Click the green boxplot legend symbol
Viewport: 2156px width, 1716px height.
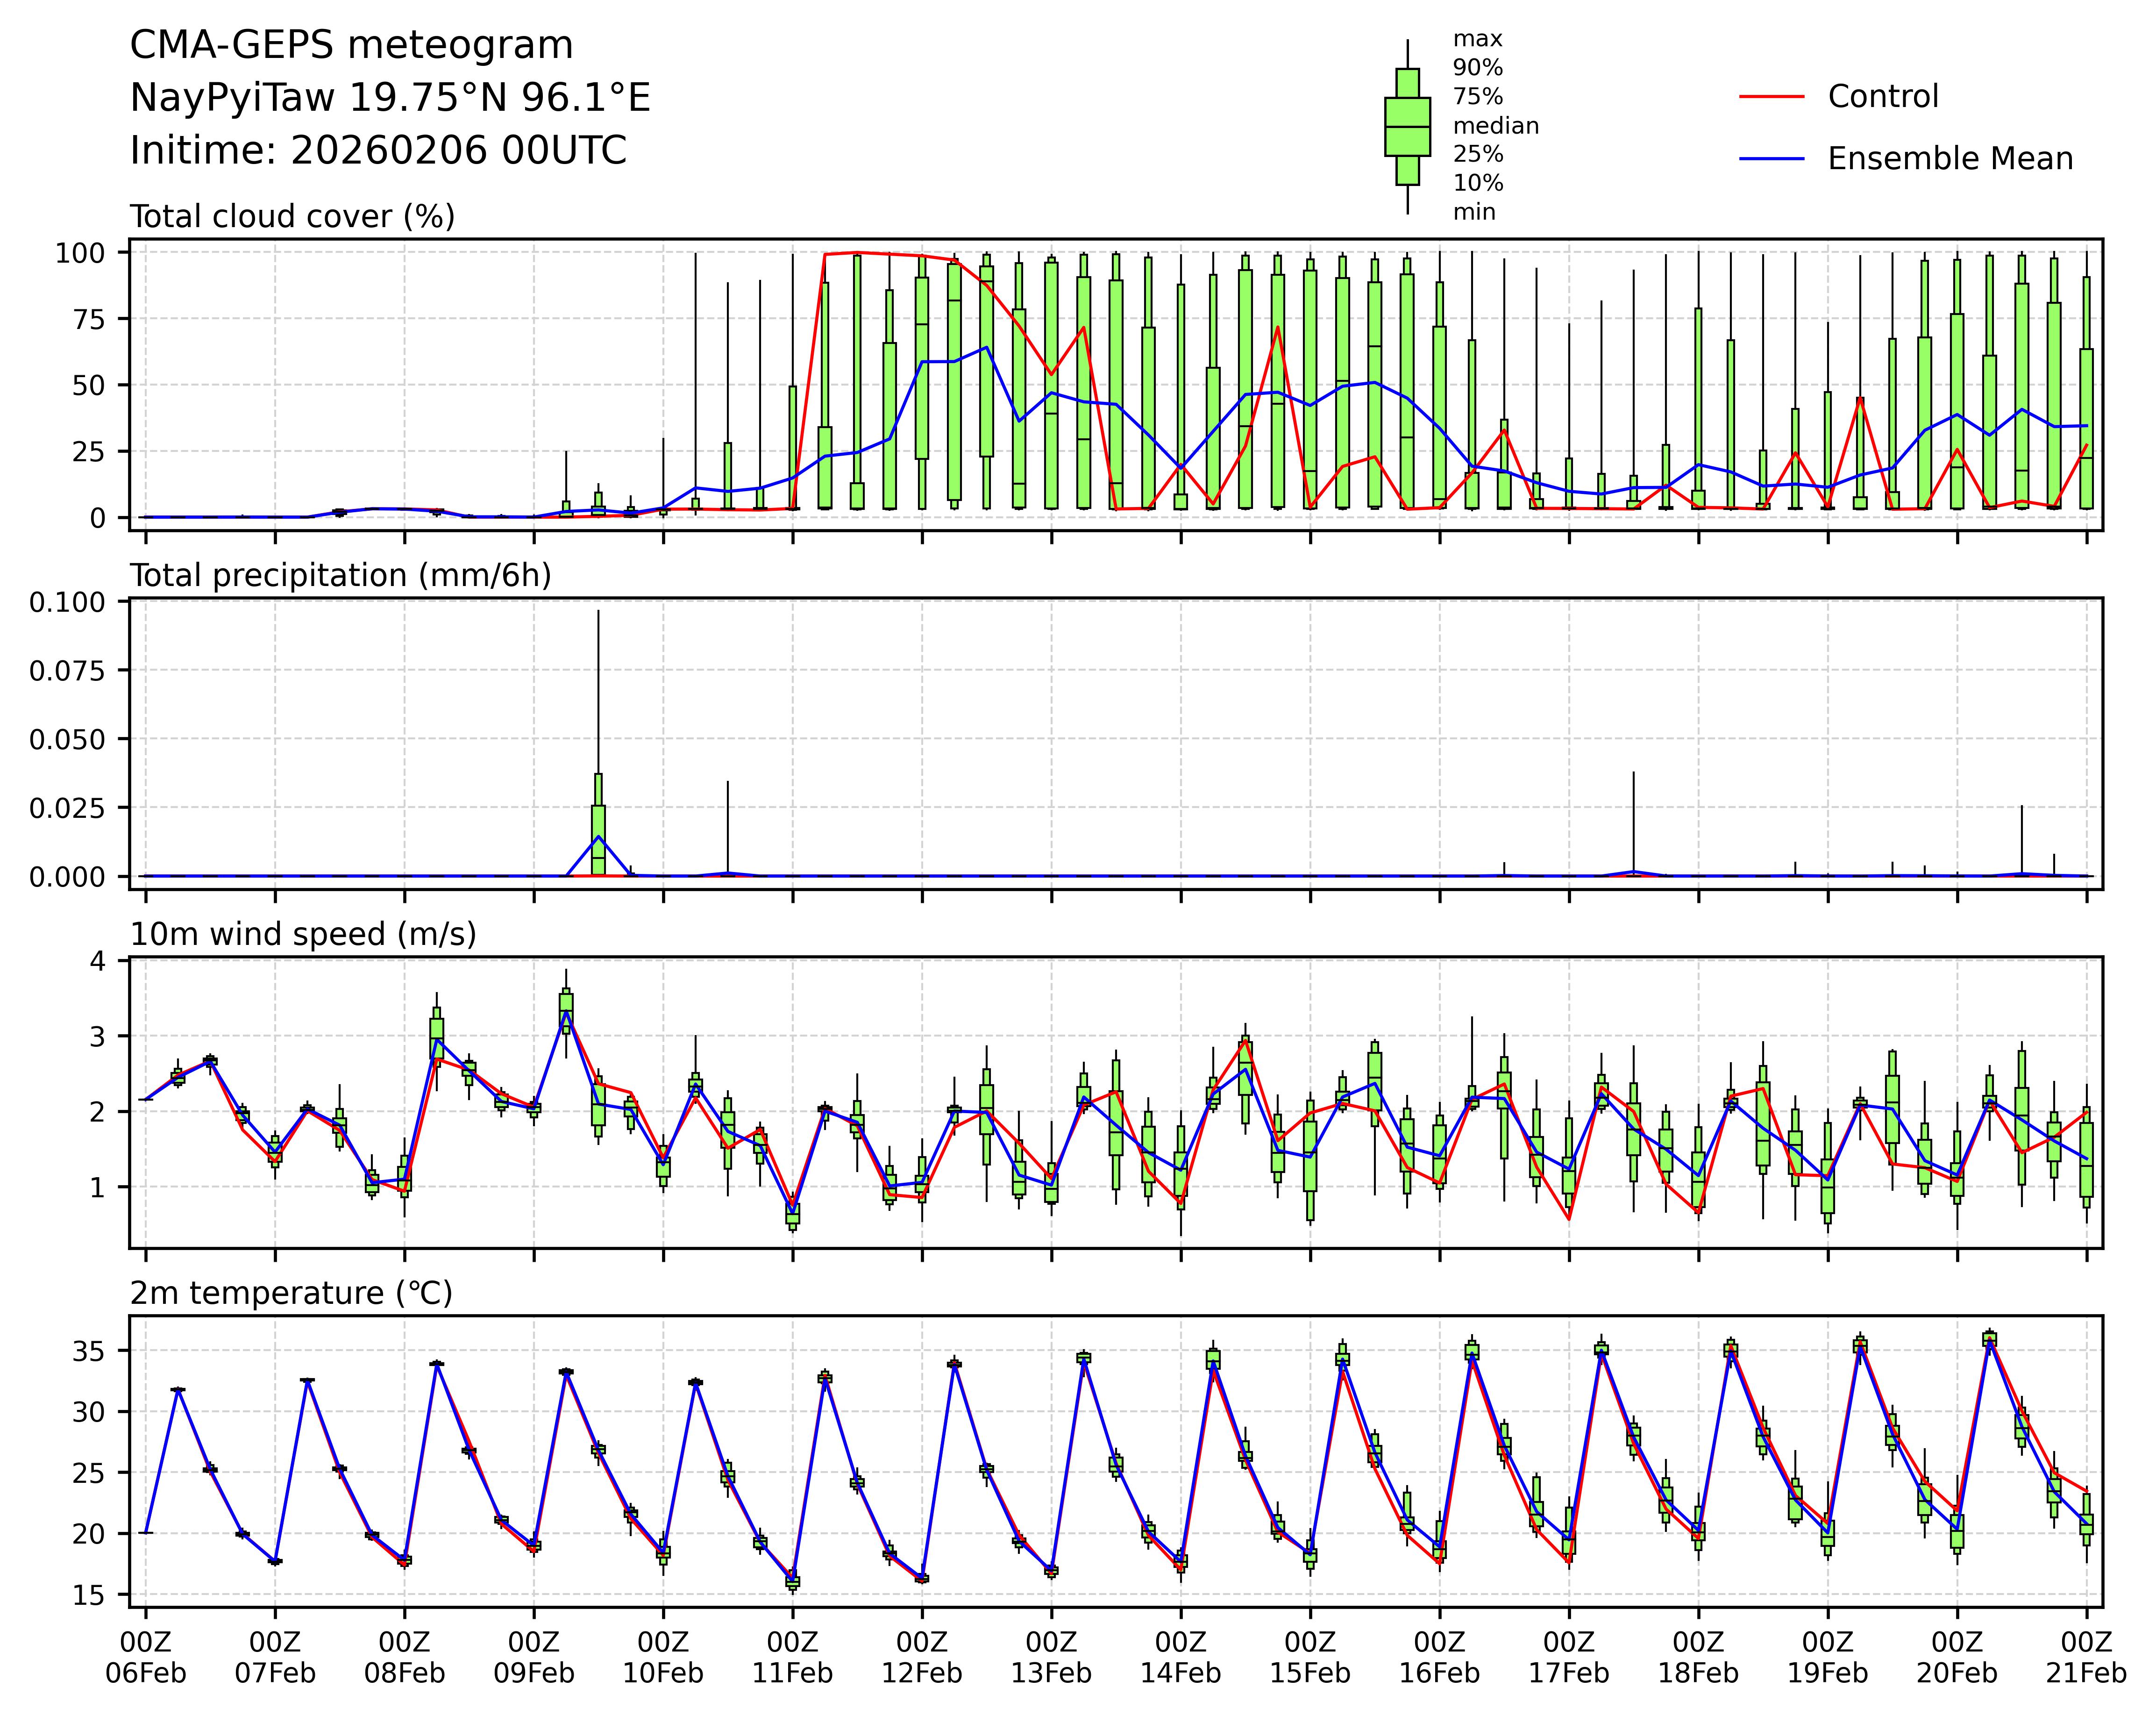(x=1407, y=127)
